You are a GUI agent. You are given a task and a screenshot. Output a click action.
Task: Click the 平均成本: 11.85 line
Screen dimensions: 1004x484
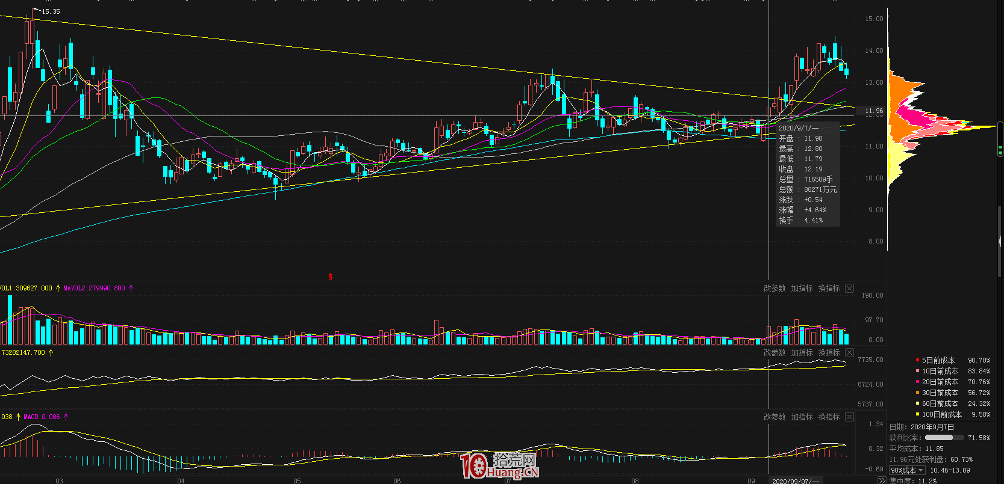pos(917,449)
